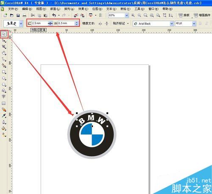Image resolution: width=212 pixels, height=194 pixels.
Task: Select the Pick (arrow) tool
Action: pyautogui.click(x=4, y=34)
